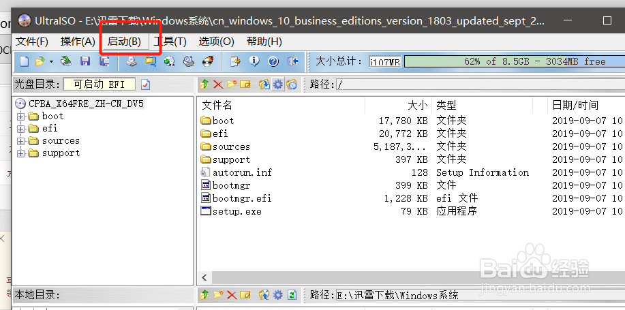625x310 pixels.
Task: Expand the support folder tree node
Action: pyautogui.click(x=20, y=154)
